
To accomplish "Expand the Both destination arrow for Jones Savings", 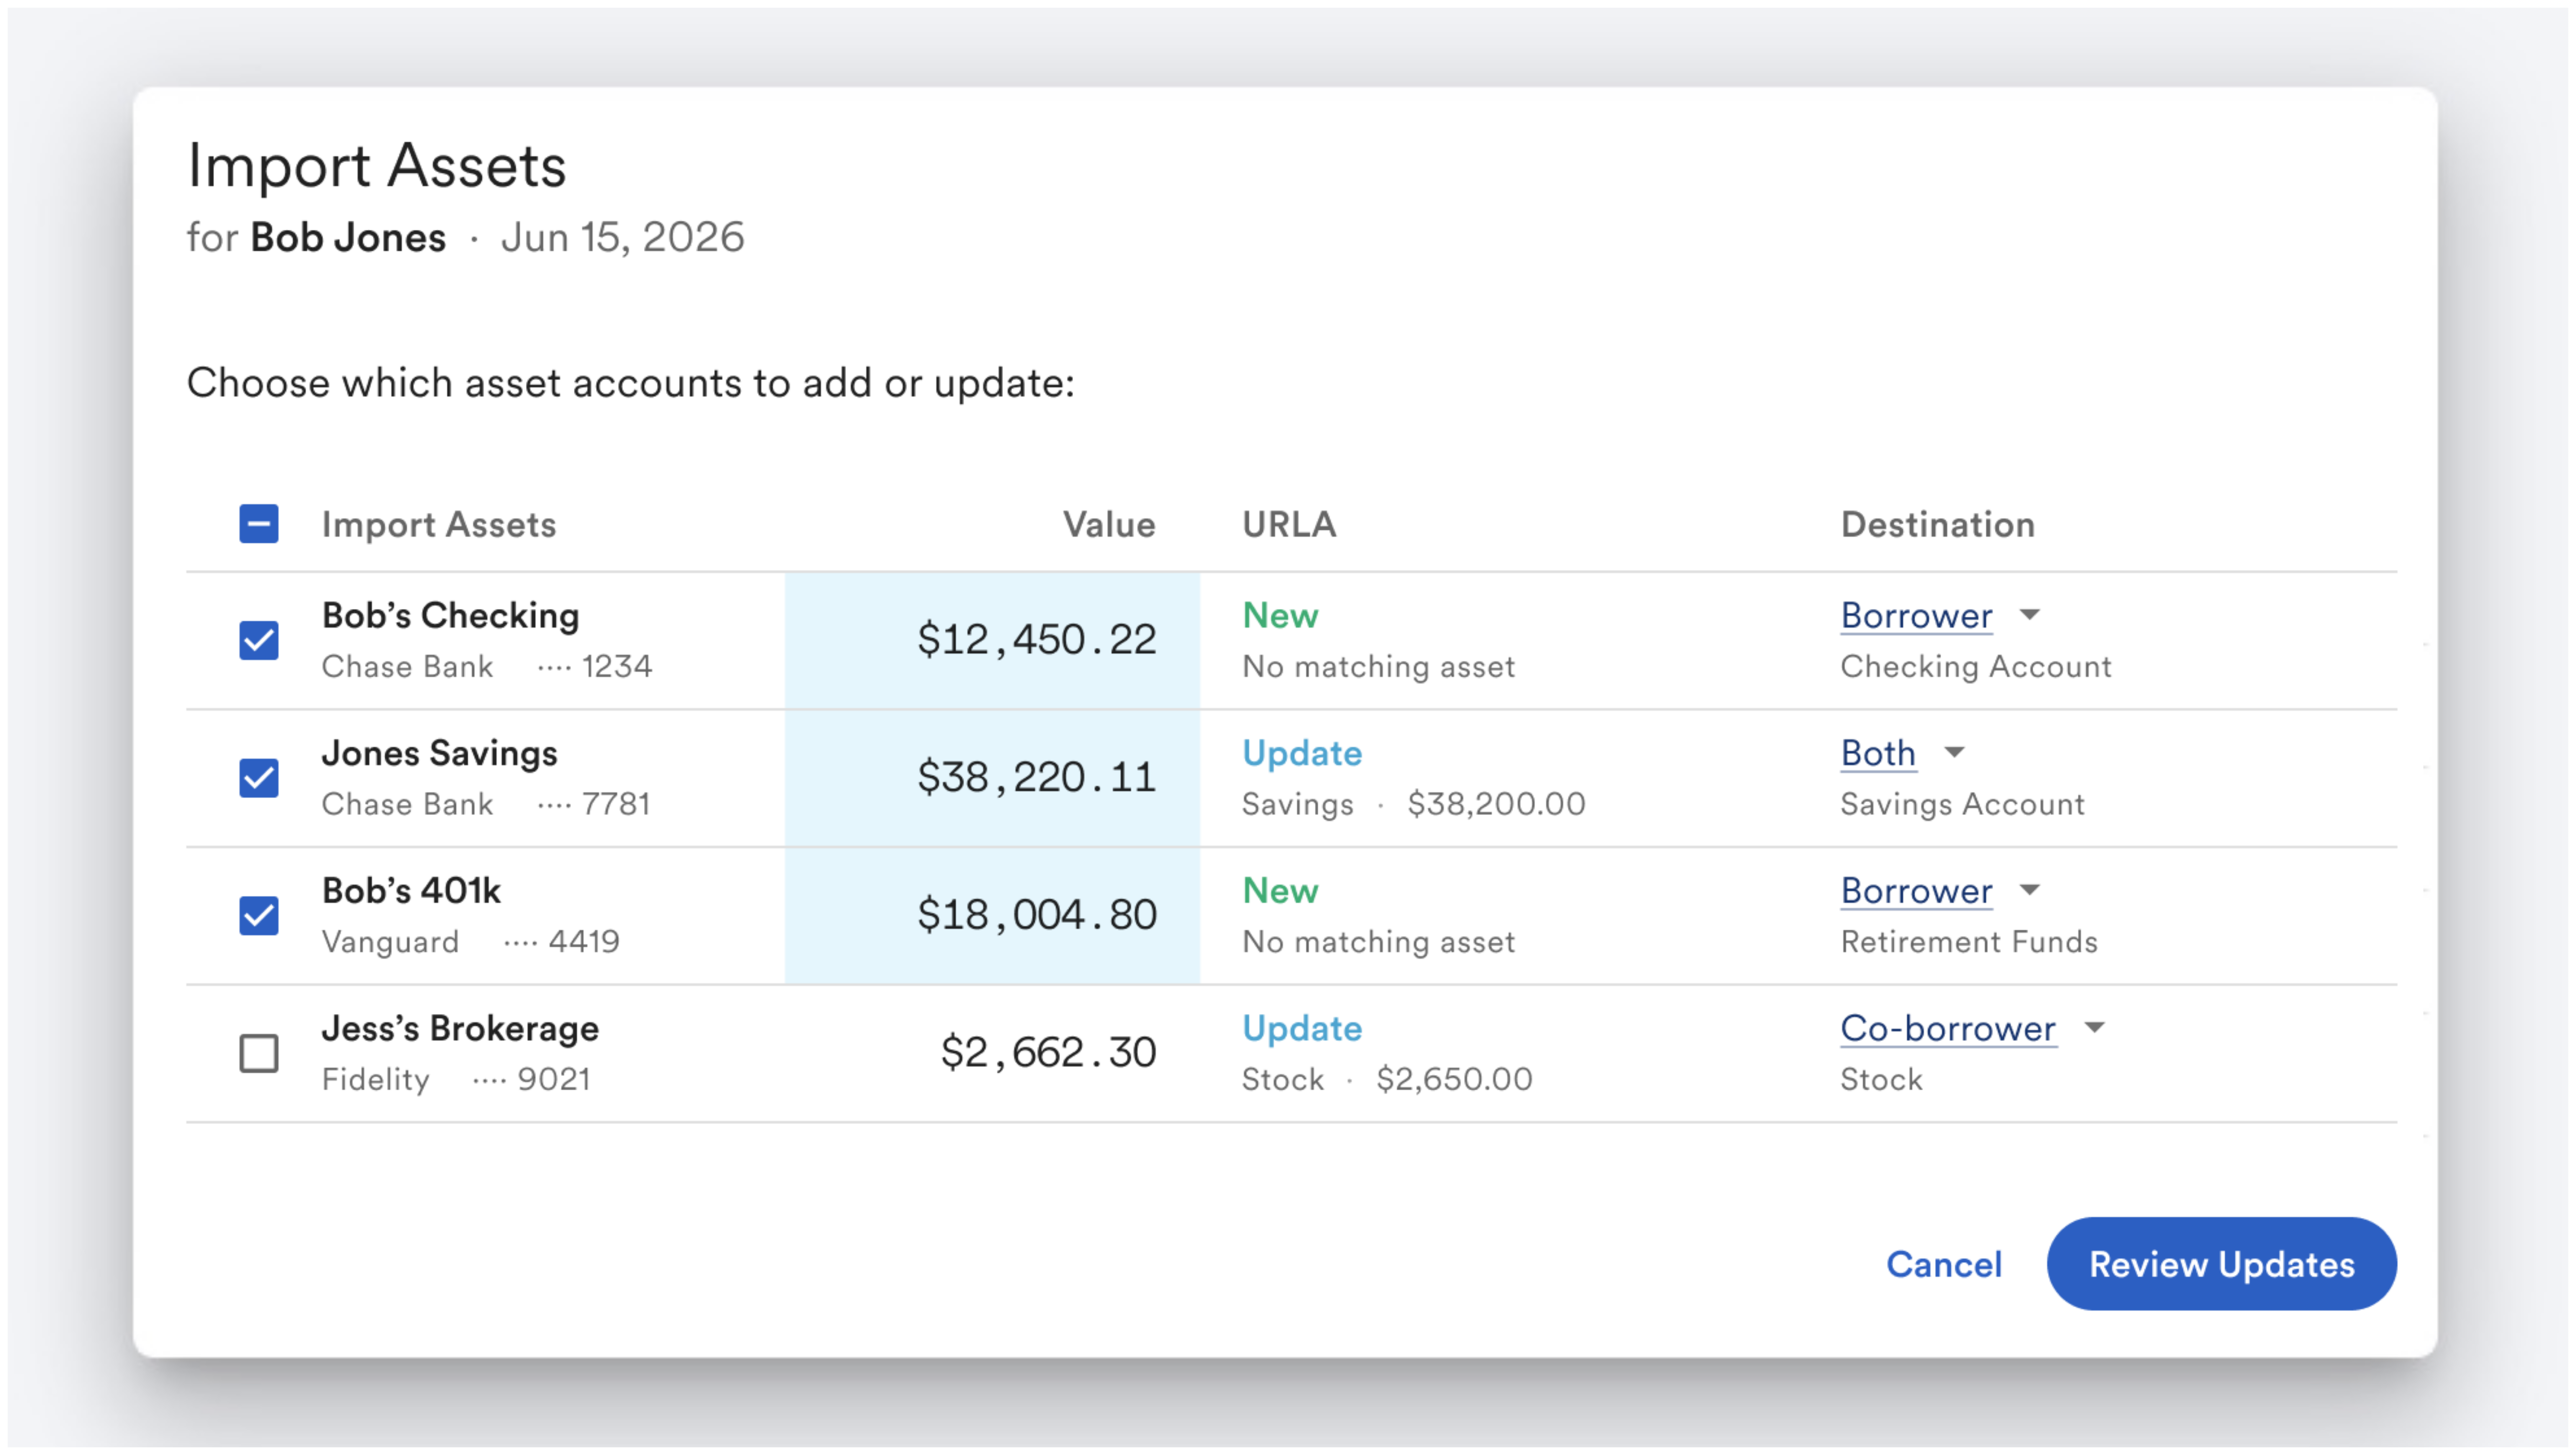I will coord(1954,752).
